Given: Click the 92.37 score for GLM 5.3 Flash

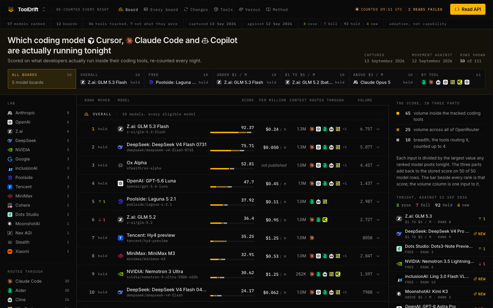Looking at the screenshot, I should click(x=248, y=128).
